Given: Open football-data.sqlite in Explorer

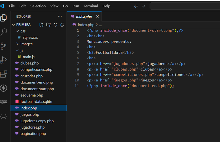Looking at the screenshot, I should point(36,102).
